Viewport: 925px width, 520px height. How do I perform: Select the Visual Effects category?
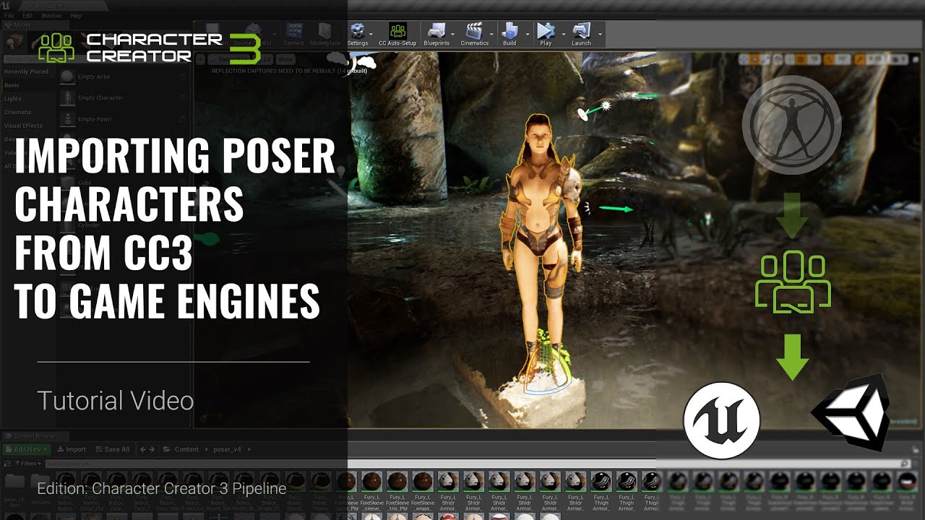point(23,126)
